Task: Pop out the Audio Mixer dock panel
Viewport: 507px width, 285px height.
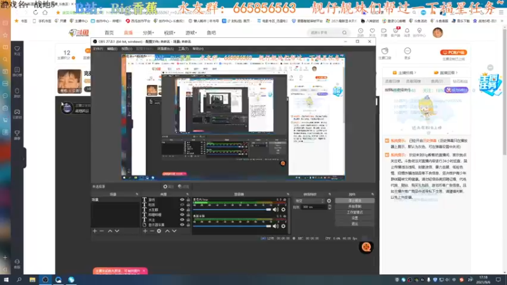Action: click(x=288, y=194)
